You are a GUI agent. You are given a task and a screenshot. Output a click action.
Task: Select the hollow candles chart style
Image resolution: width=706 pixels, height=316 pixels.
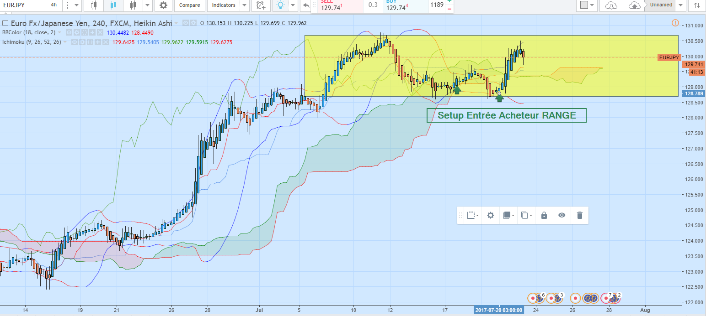tap(94, 5)
